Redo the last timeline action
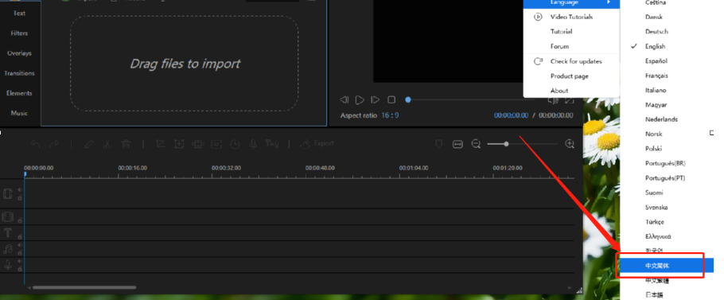724x300 pixels. tap(54, 144)
